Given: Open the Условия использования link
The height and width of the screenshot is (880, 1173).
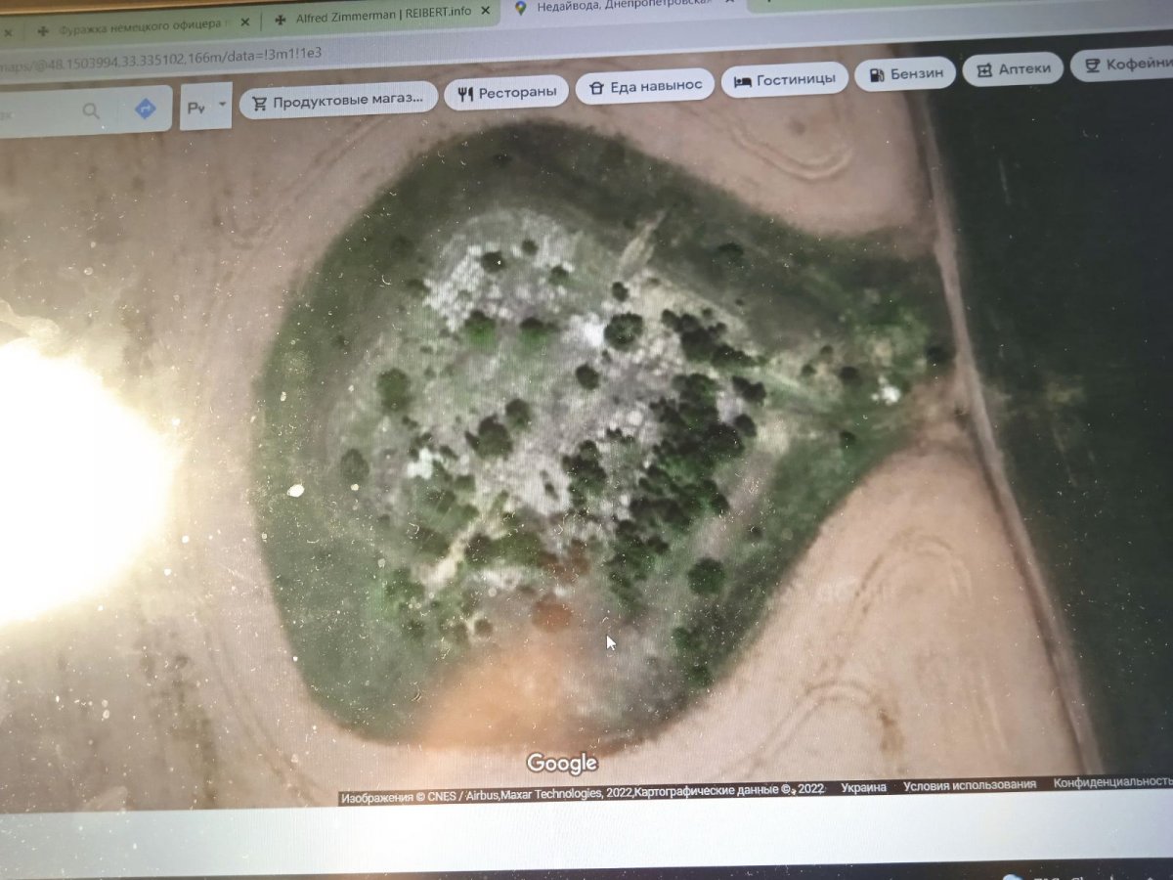Looking at the screenshot, I should point(970,784).
